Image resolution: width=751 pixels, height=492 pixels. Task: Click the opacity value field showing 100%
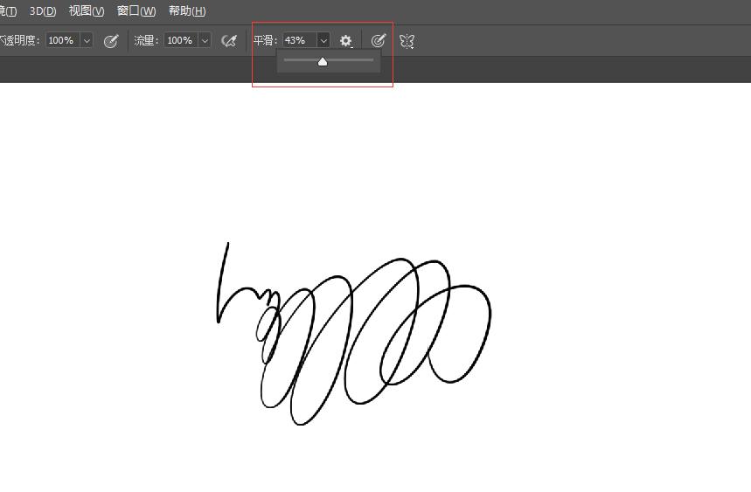(63, 40)
